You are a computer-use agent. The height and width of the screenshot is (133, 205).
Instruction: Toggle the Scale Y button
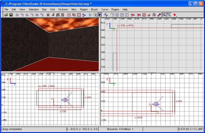pos(122,15)
